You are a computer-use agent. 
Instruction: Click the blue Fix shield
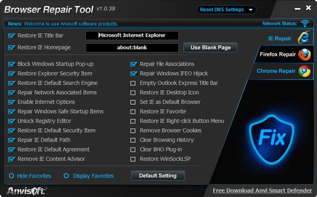coord(272,139)
